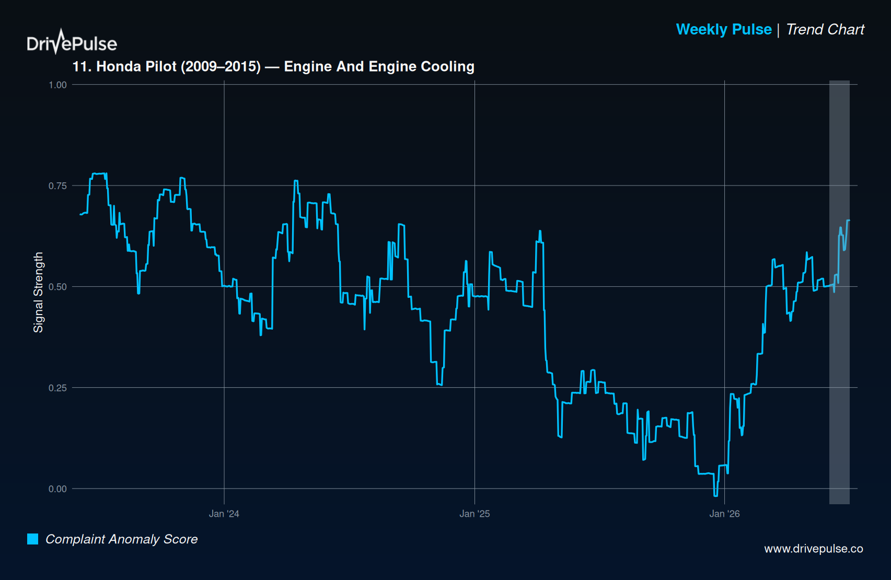Click the 0.75 y-axis tick label

click(57, 185)
